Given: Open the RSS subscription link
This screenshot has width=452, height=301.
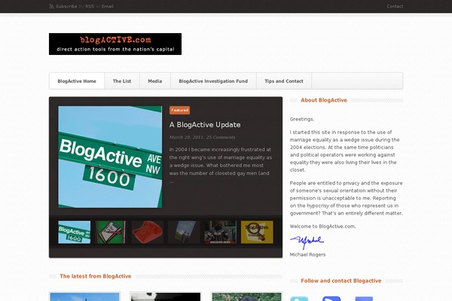Looking at the screenshot, I should (90, 6).
